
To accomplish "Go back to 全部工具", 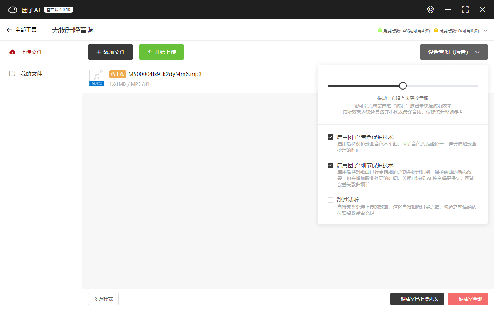I will point(27,29).
